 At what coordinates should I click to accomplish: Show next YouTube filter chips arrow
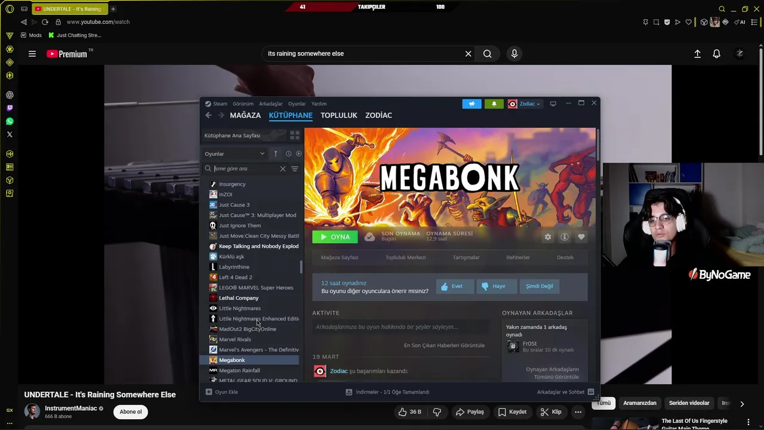pyautogui.click(x=742, y=404)
